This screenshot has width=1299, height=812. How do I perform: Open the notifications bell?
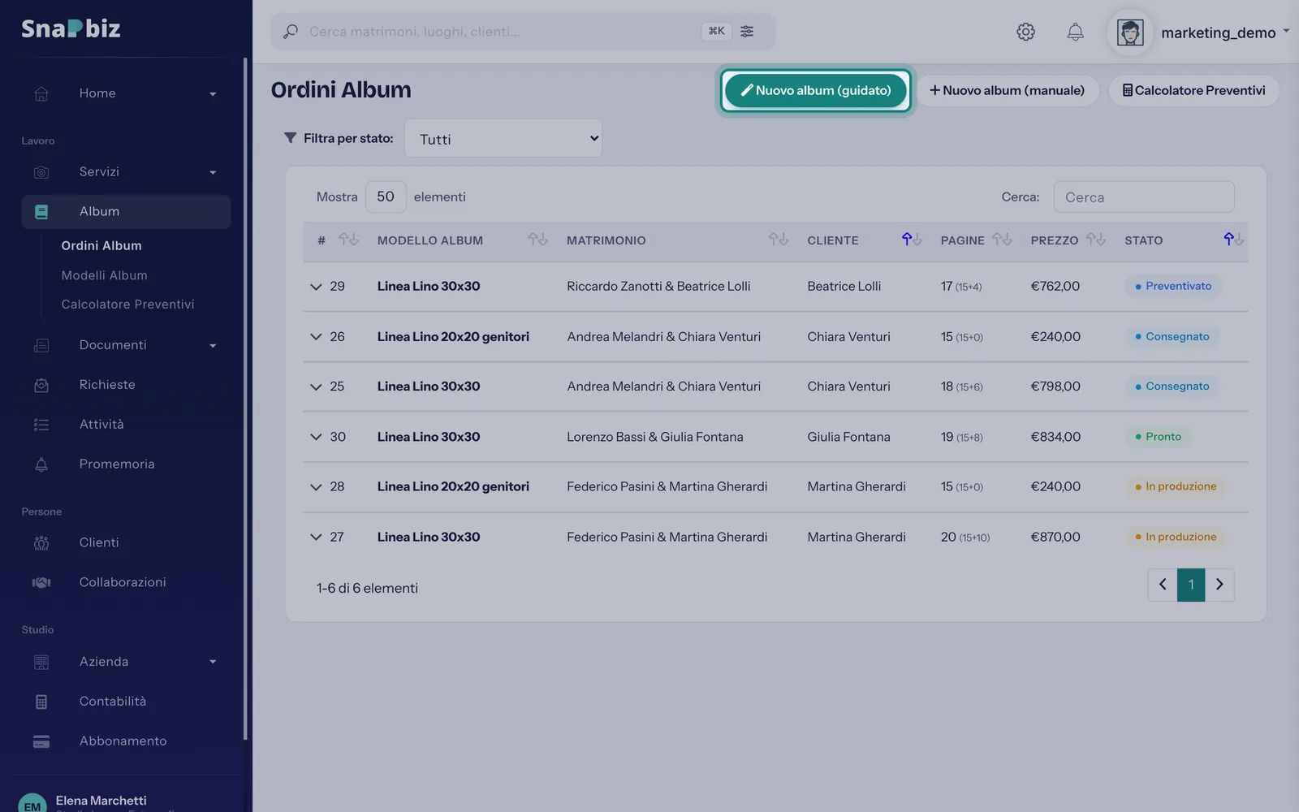tap(1075, 32)
